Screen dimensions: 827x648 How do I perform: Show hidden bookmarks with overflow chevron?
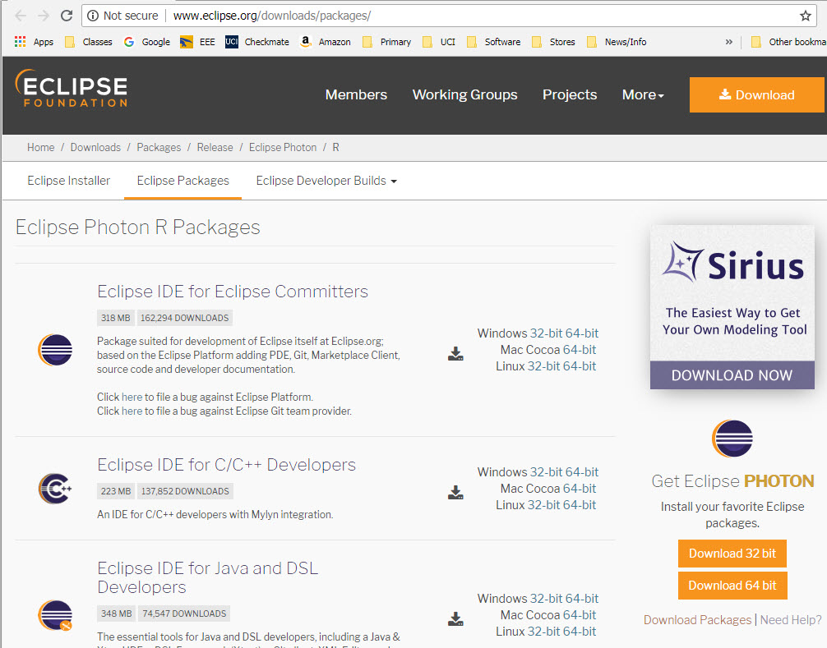click(x=728, y=42)
